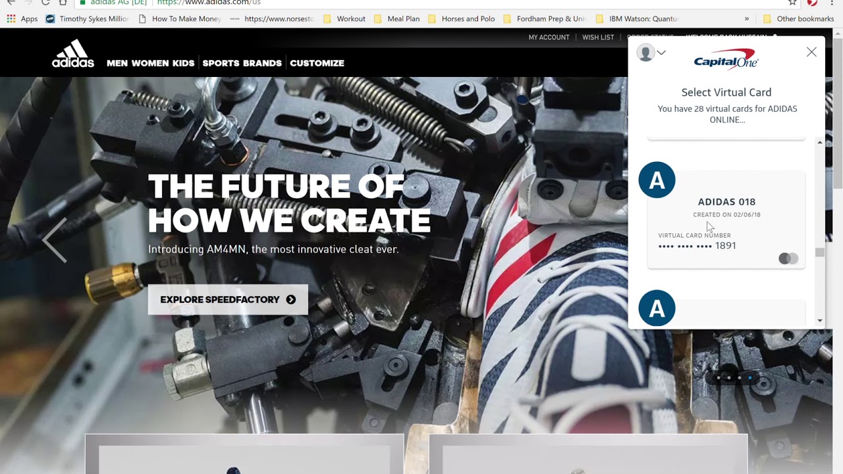Click the 'You have 28 virtual cards' message
The height and width of the screenshot is (474, 843).
pyautogui.click(x=727, y=114)
